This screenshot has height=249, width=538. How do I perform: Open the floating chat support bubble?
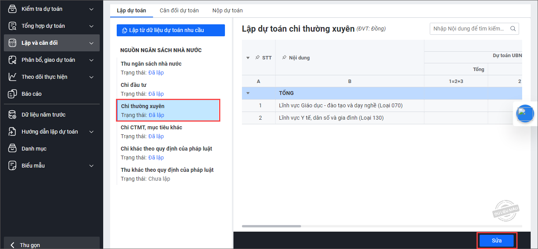point(525,113)
